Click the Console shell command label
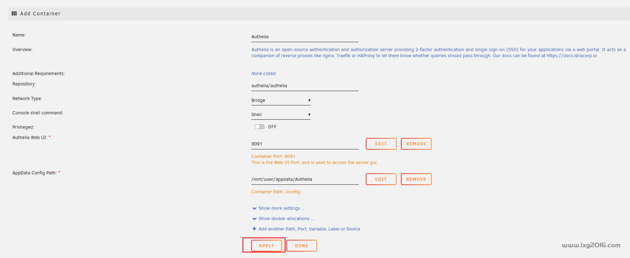This screenshot has width=630, height=258. (x=38, y=113)
